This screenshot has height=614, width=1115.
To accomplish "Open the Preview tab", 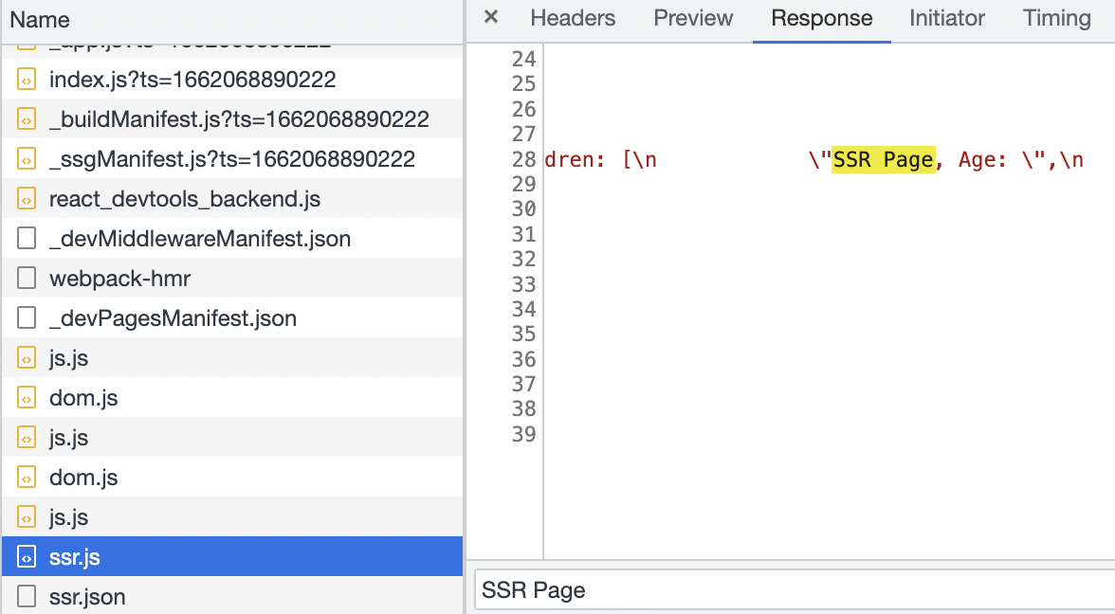I will 693,18.
